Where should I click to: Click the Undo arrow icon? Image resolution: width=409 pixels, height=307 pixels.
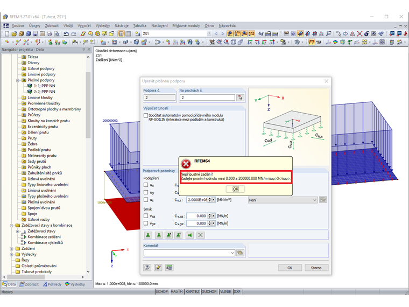(66, 34)
